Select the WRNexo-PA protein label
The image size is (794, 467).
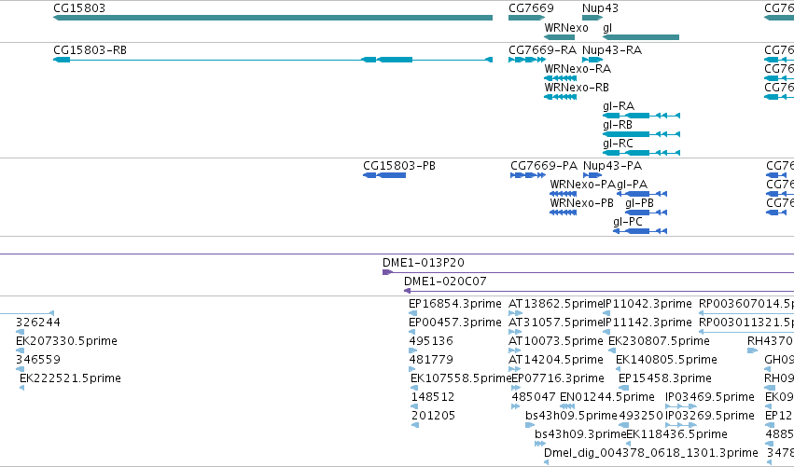point(583,185)
